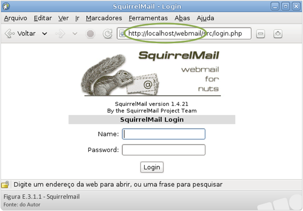This screenshot has width=303, height=211.
Task: Click the forward navigation arrow icon
Action: [60, 33]
